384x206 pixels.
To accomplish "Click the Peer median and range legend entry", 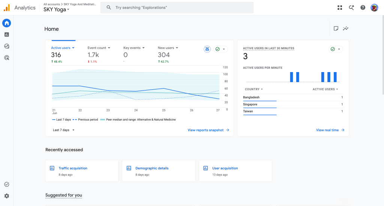I will point(138,120).
